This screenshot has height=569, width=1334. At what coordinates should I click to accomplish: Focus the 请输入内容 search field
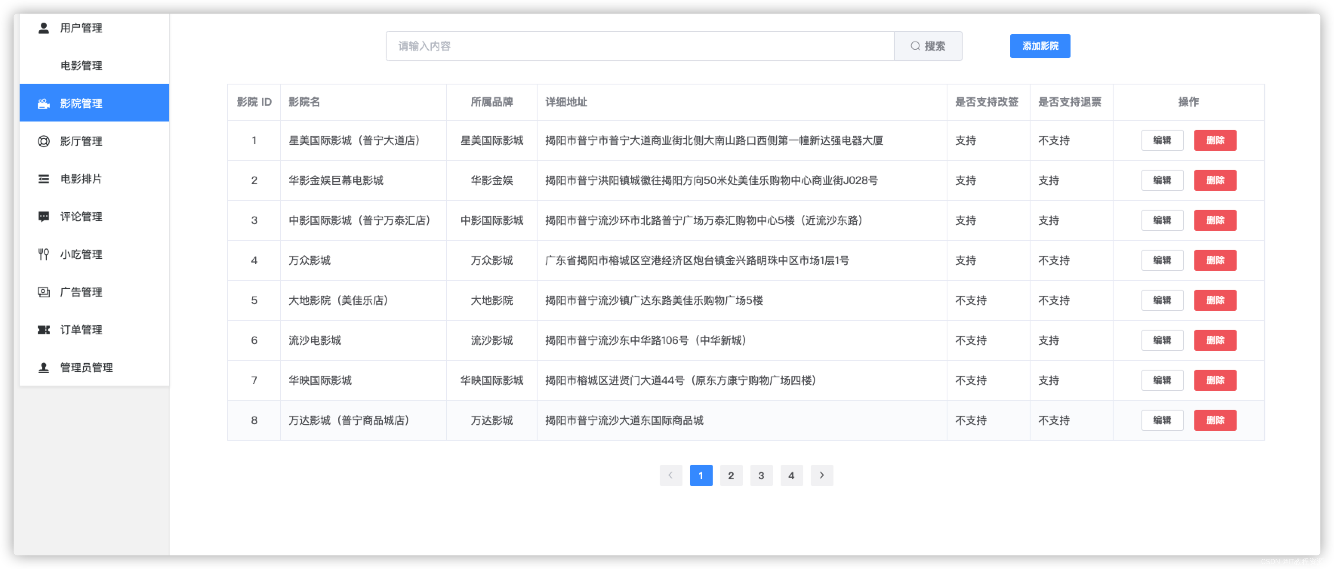[640, 46]
